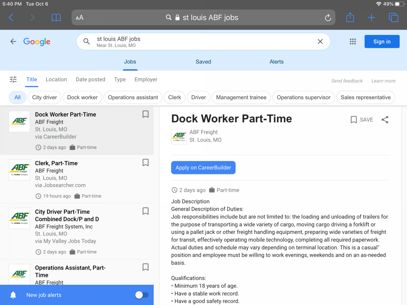Tap Safari forward arrow
Viewport: 407px width, 305px height.
pos(32,17)
